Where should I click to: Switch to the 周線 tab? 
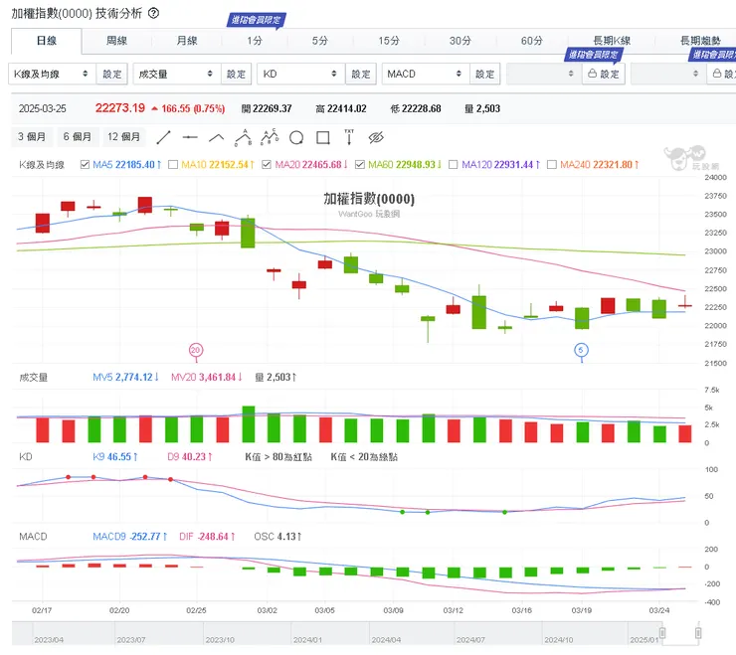point(116,41)
